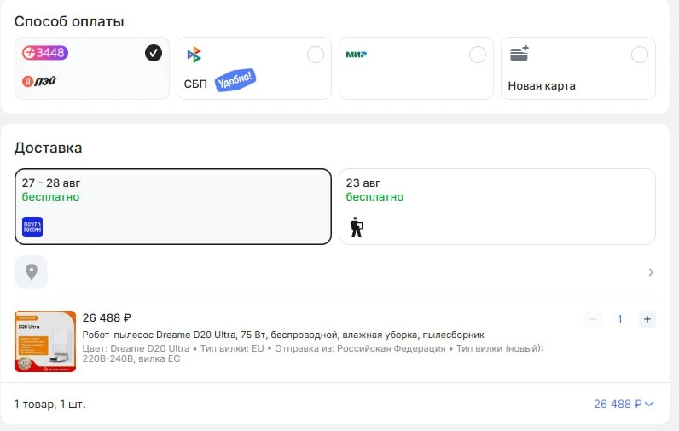Click the courier person icon
The width and height of the screenshot is (679, 431).
356,226
